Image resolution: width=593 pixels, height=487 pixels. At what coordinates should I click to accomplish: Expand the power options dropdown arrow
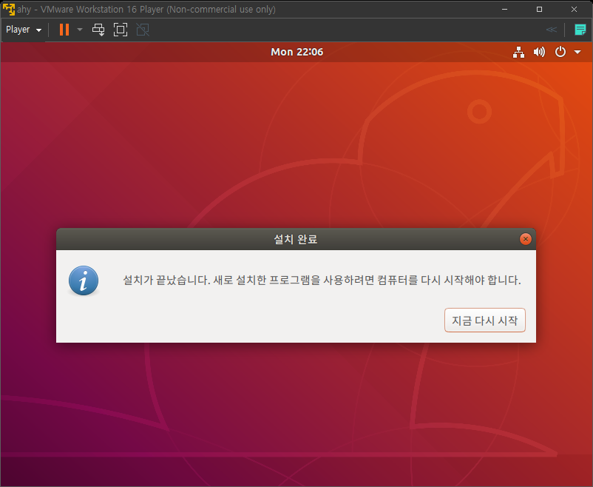80,30
